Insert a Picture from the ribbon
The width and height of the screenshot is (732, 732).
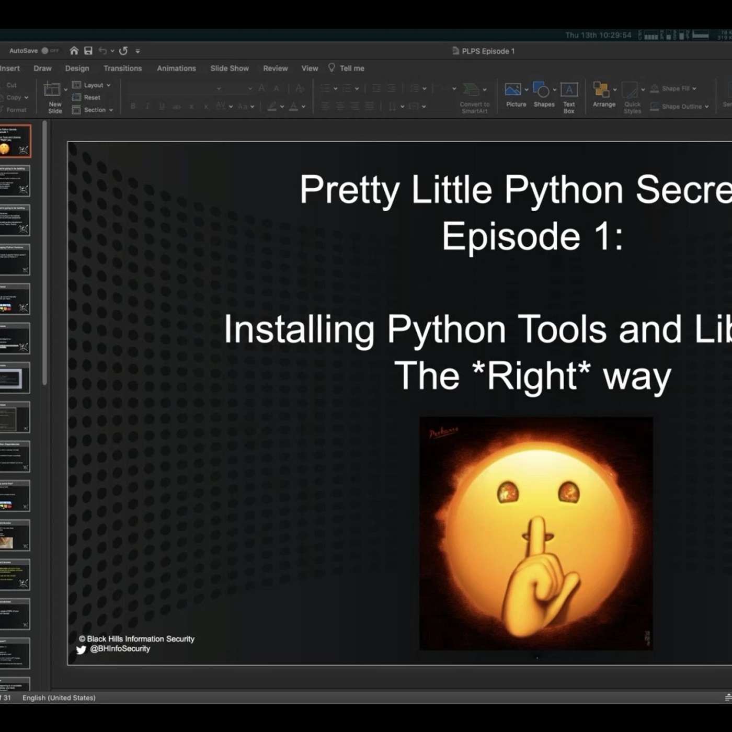pos(515,94)
